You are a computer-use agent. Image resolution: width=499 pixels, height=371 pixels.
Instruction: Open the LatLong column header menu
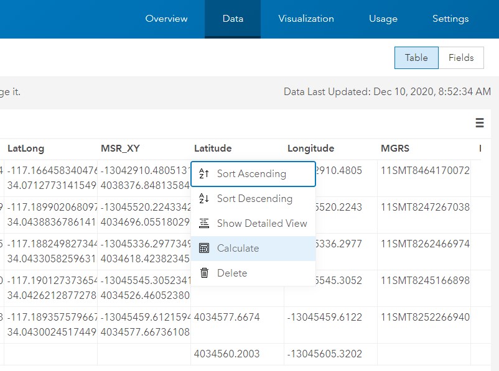(23, 149)
